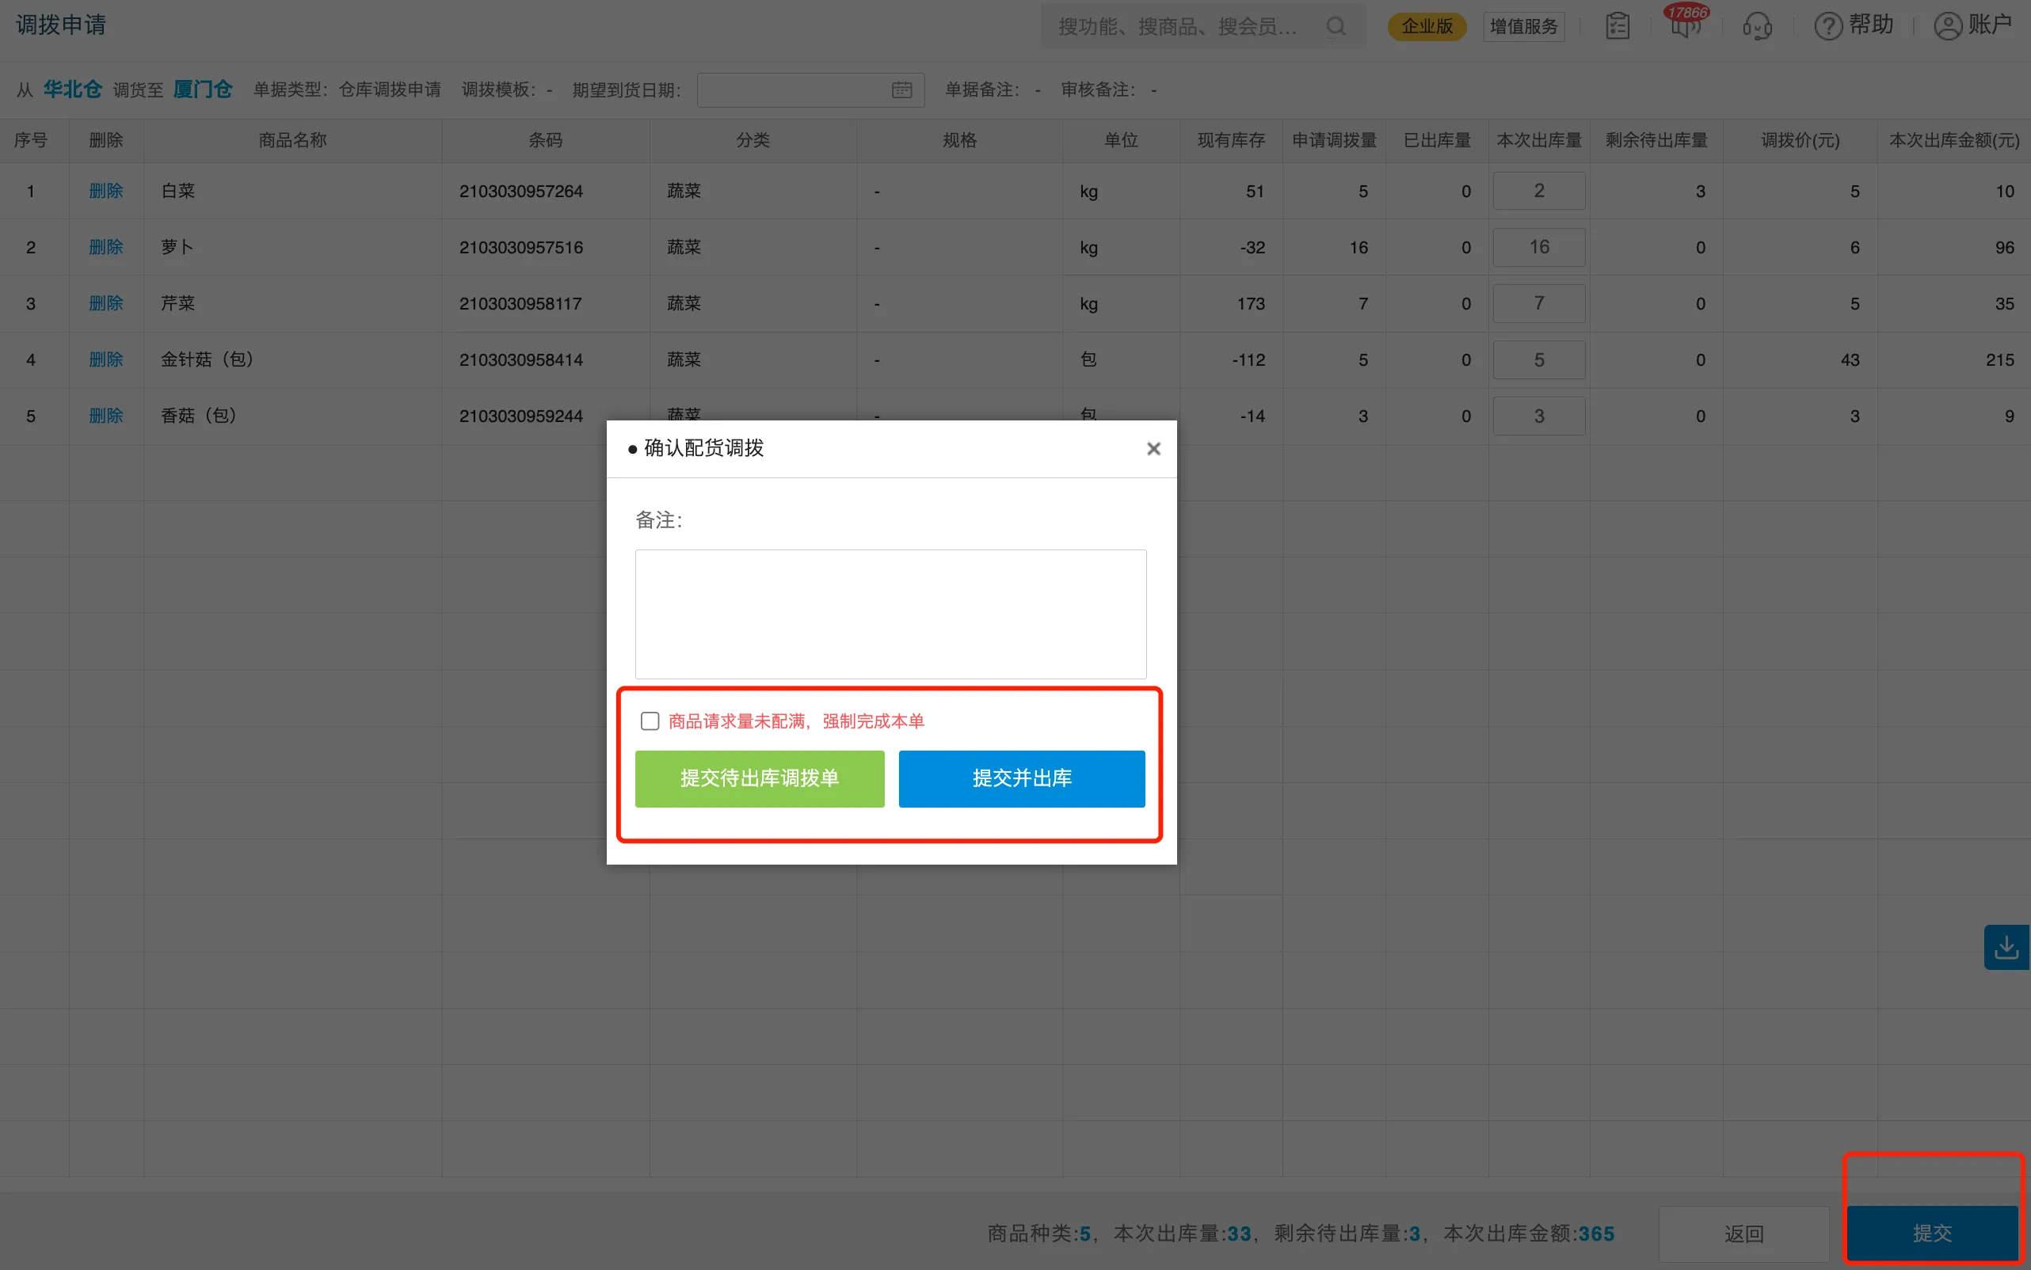Close the 确认配货调拨 dialog
Screen dimensions: 2031x1270
tap(1153, 448)
